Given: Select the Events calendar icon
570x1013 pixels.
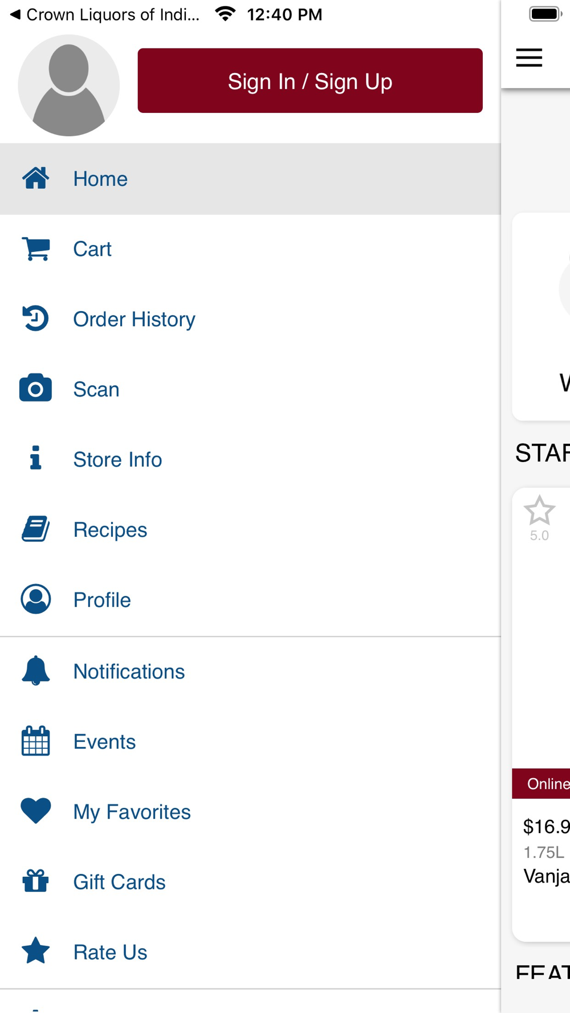Looking at the screenshot, I should point(35,741).
